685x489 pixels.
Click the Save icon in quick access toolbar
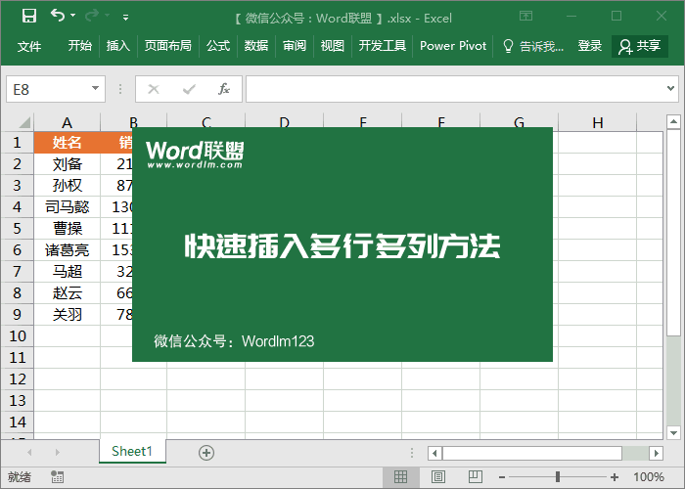pos(29,16)
